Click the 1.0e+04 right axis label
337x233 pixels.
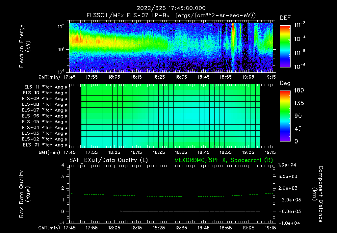click(287, 165)
